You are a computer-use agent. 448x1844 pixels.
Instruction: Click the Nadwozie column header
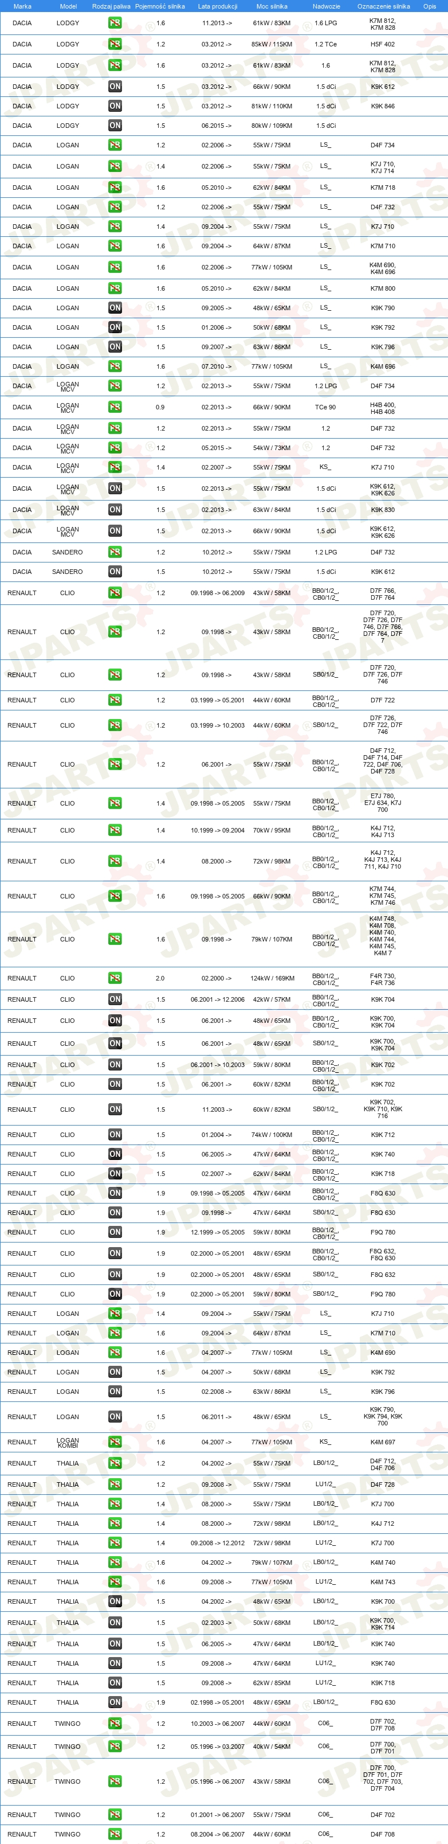327,6
